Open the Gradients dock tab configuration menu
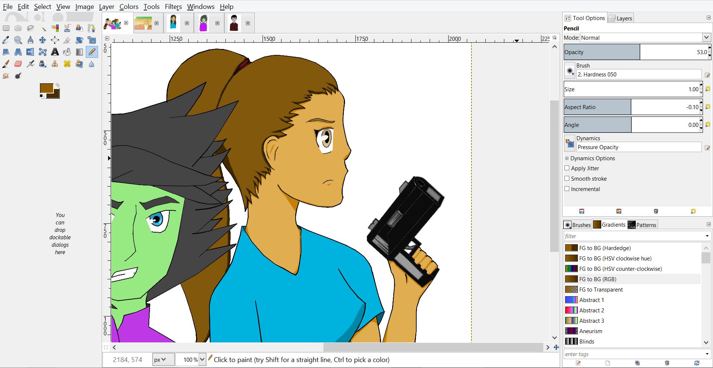Viewport: 713px width, 368px height. click(x=709, y=224)
